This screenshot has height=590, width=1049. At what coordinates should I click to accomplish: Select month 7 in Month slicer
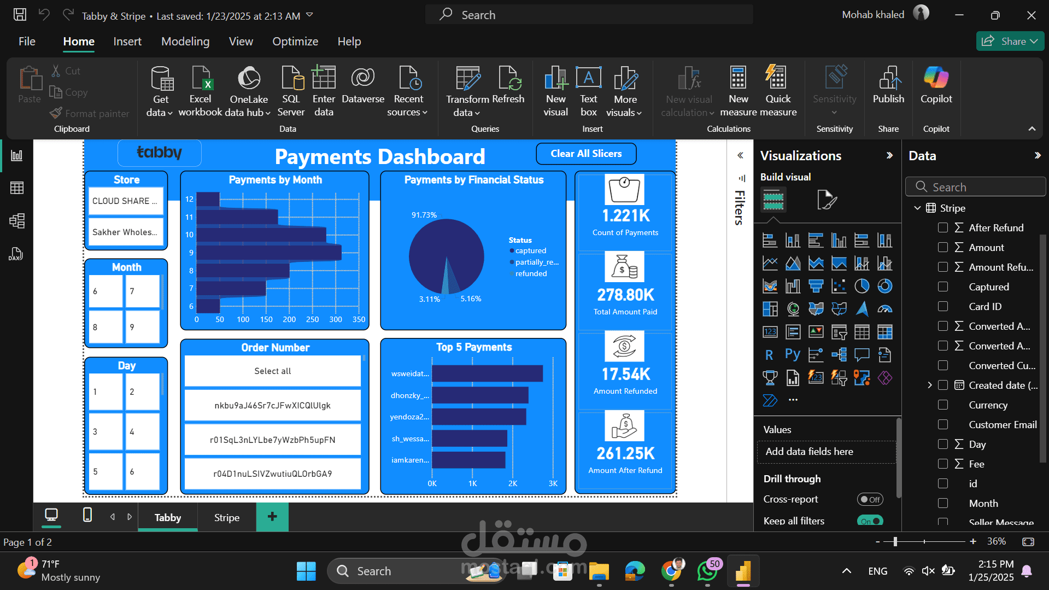(x=142, y=291)
